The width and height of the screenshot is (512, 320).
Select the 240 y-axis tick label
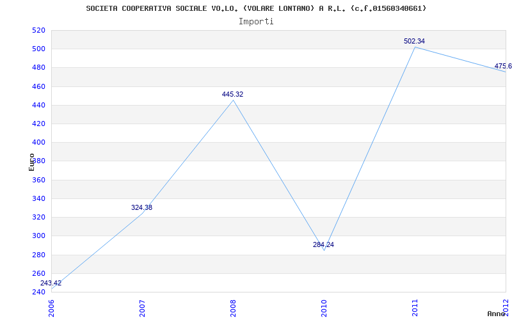pos(38,292)
